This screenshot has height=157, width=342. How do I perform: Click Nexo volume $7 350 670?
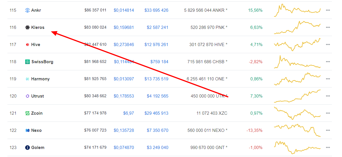158,130
